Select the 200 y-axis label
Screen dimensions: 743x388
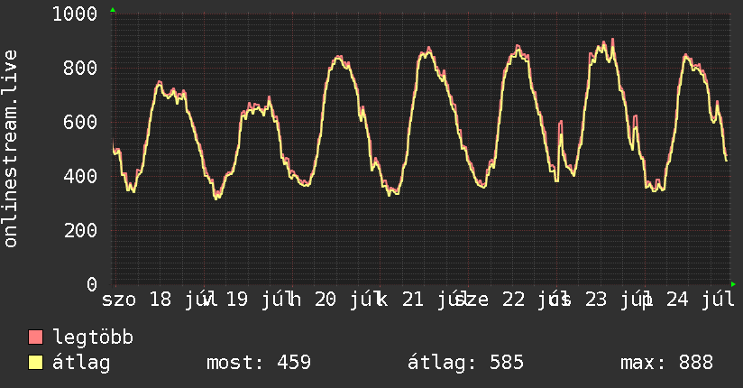click(80, 230)
